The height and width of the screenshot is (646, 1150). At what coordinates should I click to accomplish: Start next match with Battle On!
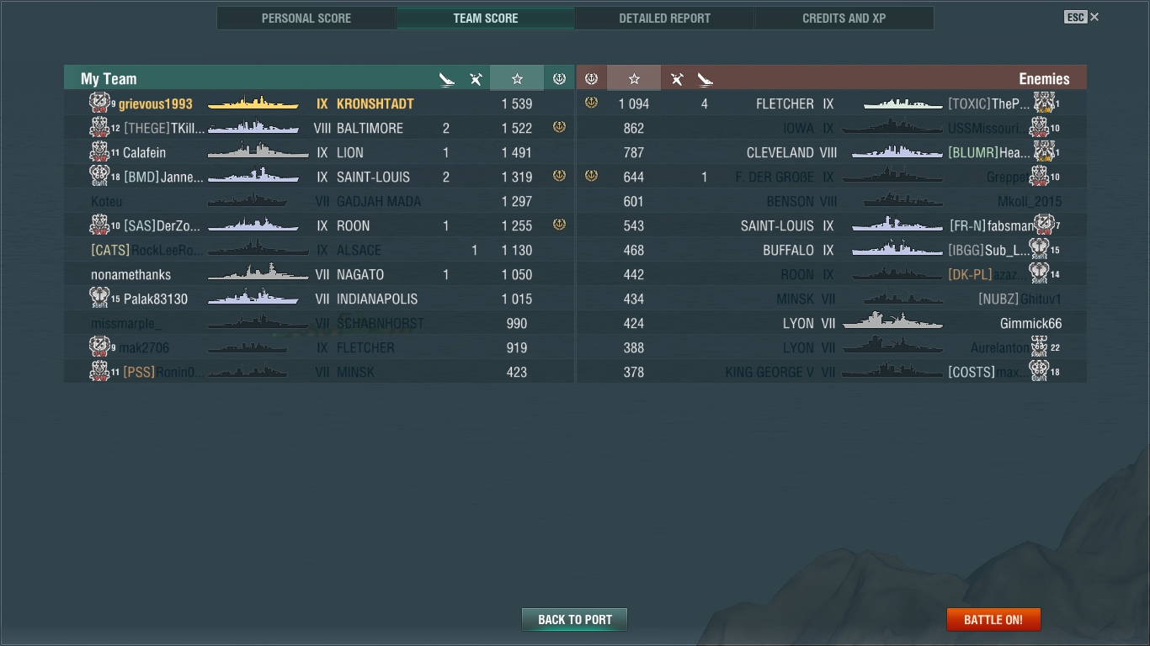(x=993, y=620)
